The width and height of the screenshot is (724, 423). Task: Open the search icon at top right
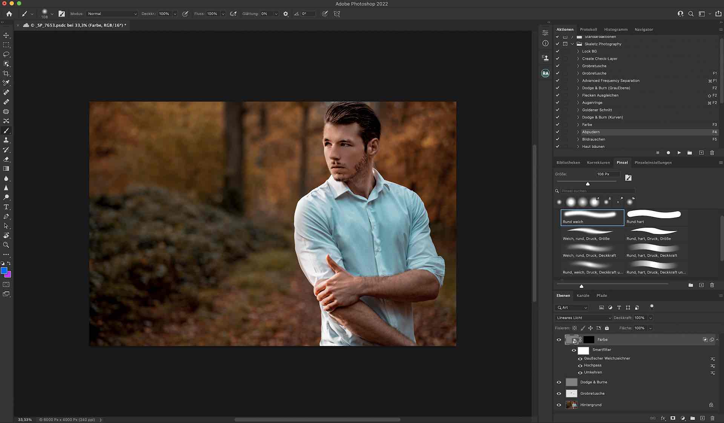[x=691, y=14]
